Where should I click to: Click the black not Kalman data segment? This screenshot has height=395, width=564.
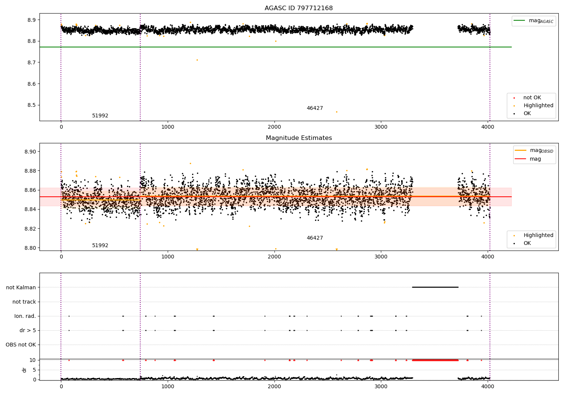click(x=435, y=287)
